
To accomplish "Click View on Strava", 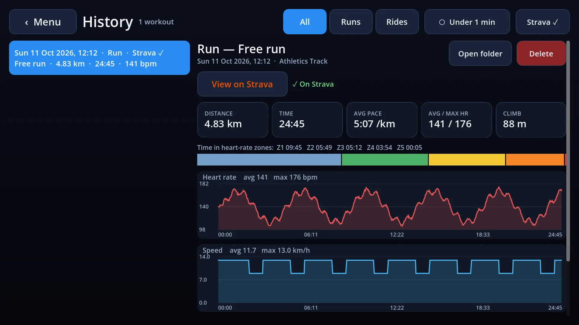I will point(242,84).
